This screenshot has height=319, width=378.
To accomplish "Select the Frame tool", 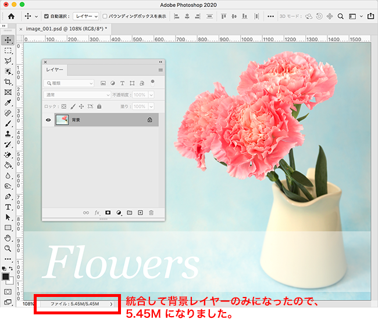I will point(8,92).
